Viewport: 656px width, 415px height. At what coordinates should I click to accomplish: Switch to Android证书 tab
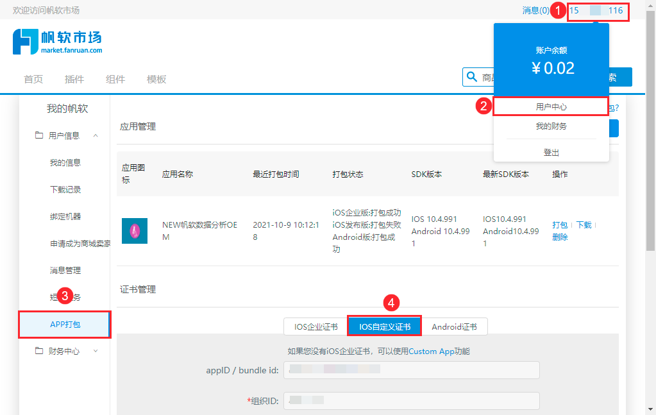click(x=455, y=326)
